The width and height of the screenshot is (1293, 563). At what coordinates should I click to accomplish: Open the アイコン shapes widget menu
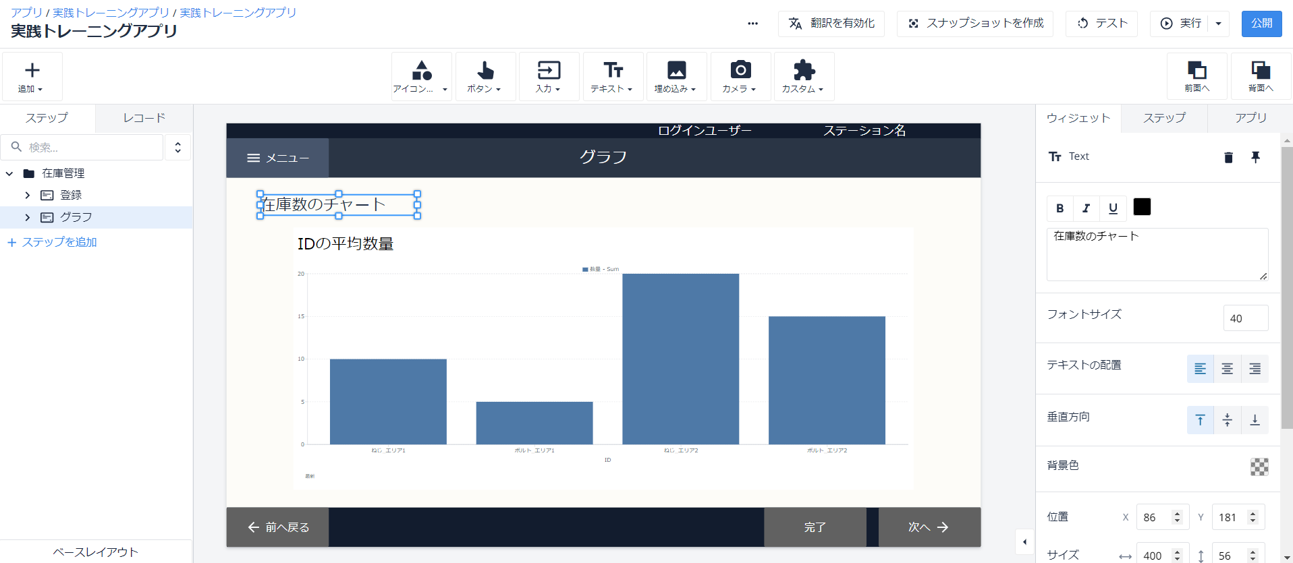click(x=421, y=77)
